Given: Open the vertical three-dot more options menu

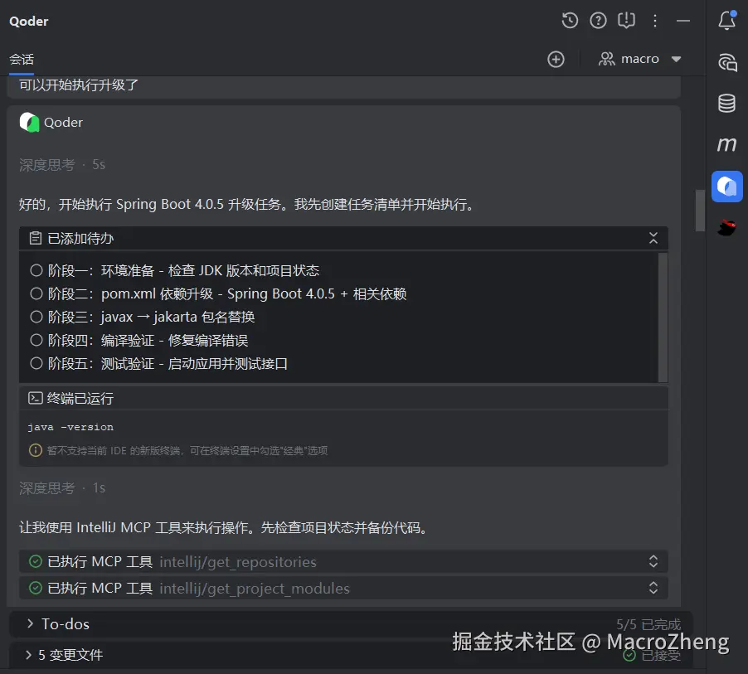Looking at the screenshot, I should (x=655, y=21).
